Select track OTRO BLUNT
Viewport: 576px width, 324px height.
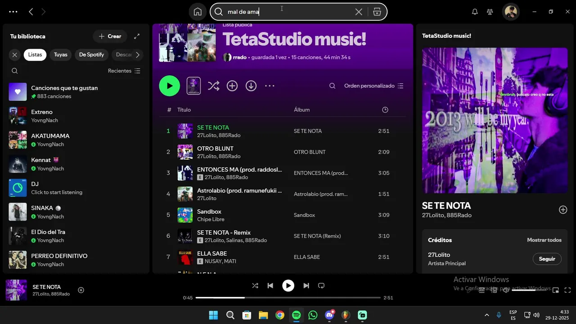(x=283, y=152)
